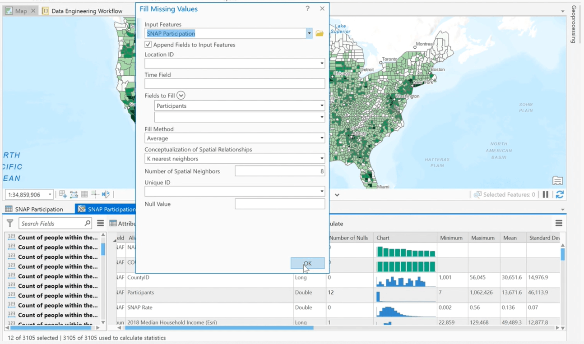
Task: Click the table grid icon in the scale toolbar
Action: [84, 194]
